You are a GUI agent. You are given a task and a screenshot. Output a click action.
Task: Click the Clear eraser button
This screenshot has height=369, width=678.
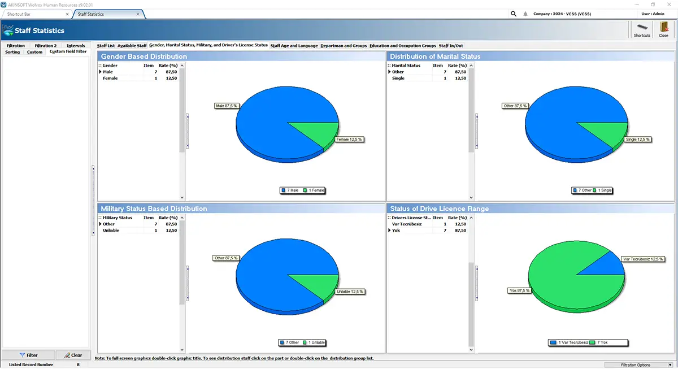pyautogui.click(x=73, y=355)
